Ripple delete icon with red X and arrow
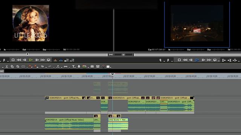Screen dimensions: 241x135 [36, 67]
